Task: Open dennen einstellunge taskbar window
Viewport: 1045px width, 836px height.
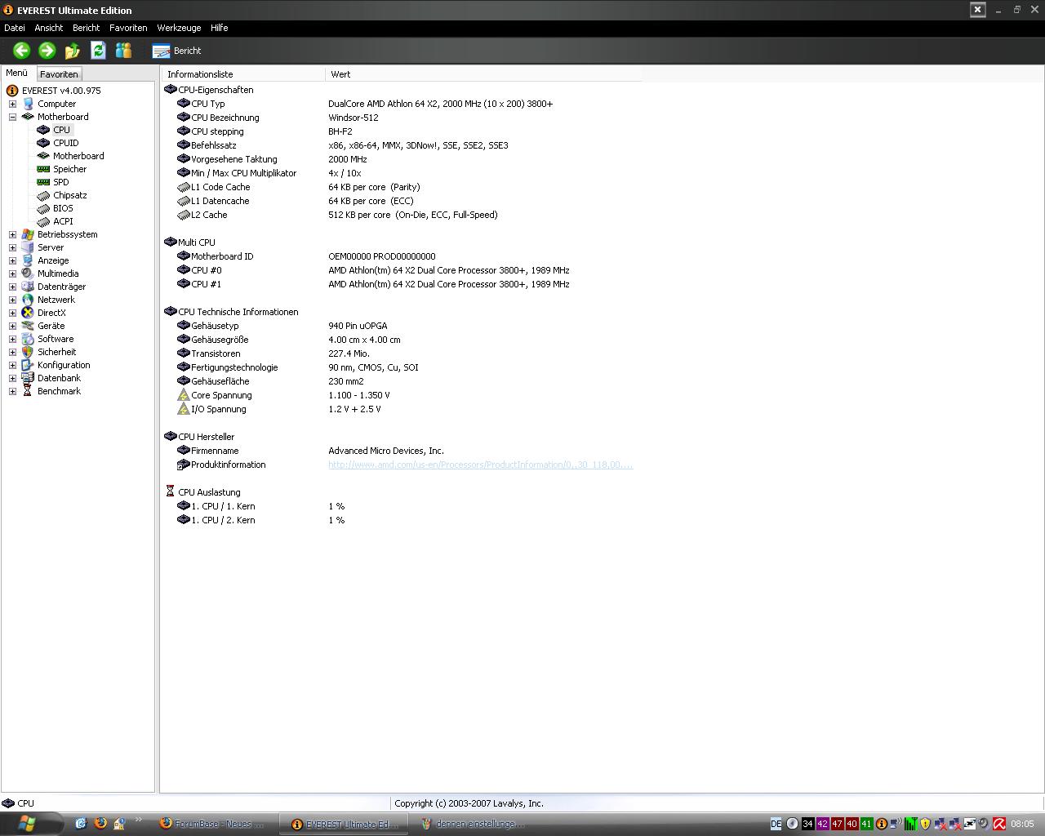Action: coord(474,824)
